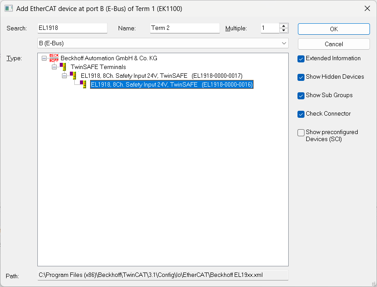Screen dimensions: 377x287
Task: Click the Path field with EL19xx.xml
Action: (163, 275)
